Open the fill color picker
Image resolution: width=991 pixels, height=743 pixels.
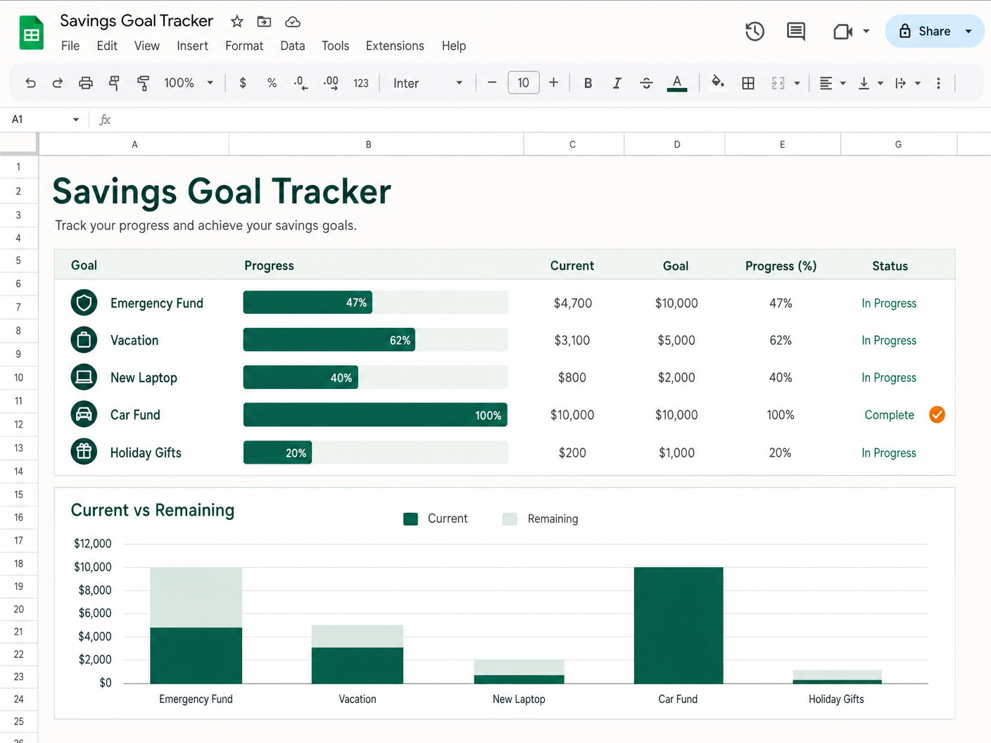pos(718,82)
